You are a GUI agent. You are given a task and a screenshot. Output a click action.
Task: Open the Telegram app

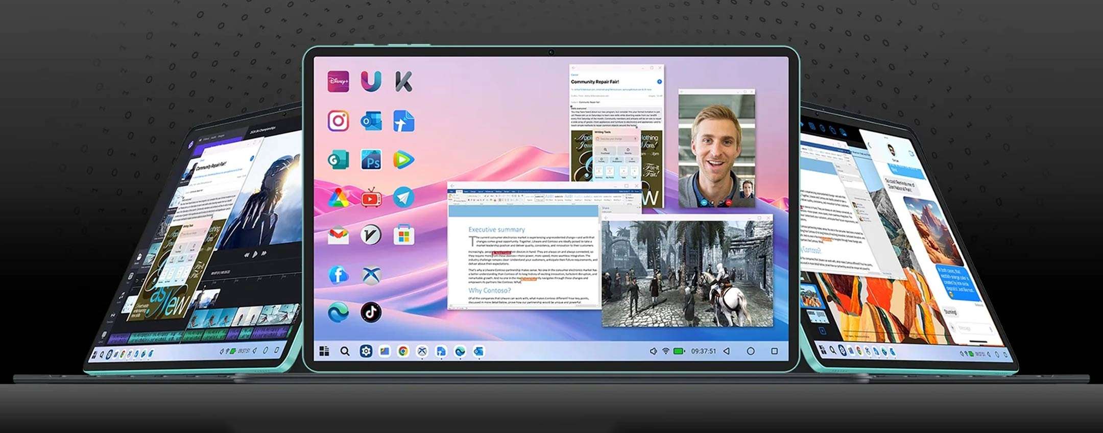(x=403, y=198)
